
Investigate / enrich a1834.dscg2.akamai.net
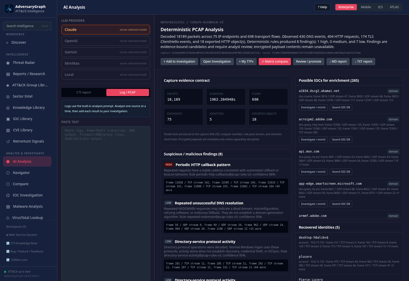click(313, 108)
